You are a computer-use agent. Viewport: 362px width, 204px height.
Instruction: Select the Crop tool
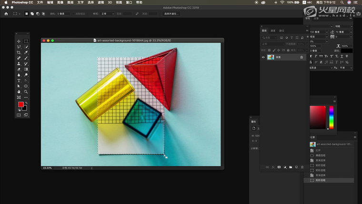pos(19,52)
